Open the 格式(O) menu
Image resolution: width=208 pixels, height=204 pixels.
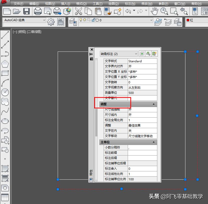tap(81, 4)
